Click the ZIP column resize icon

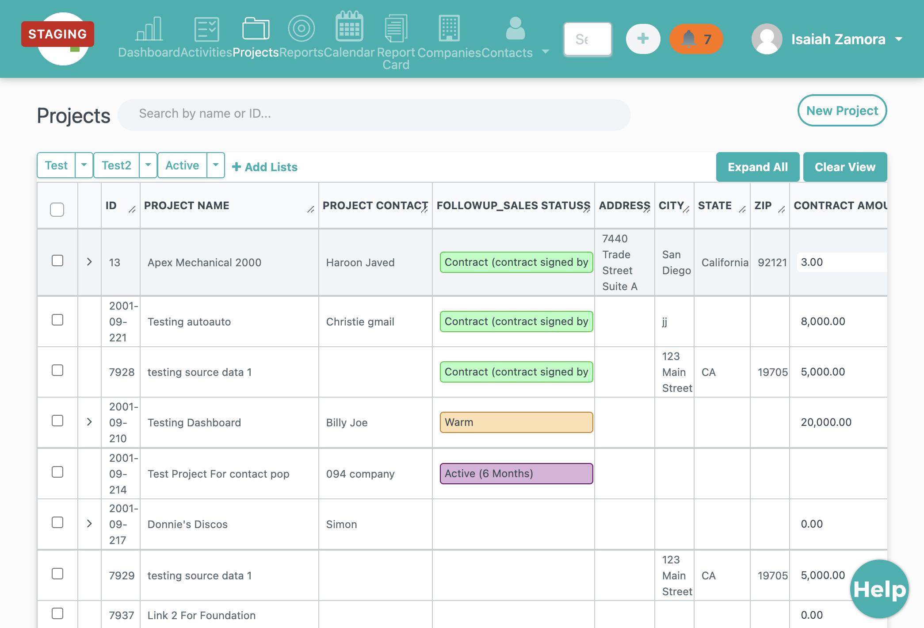(781, 210)
